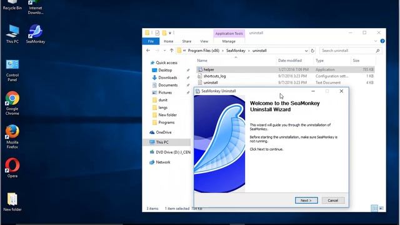Click the Properties quick access toolbar icon

point(157,33)
